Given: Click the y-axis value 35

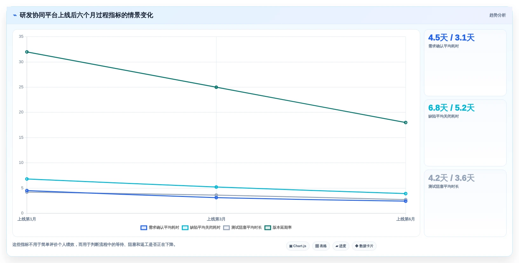Looking at the screenshot, I should tap(21, 37).
